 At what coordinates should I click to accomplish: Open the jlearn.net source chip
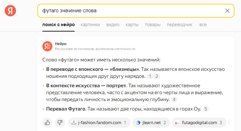click(151, 122)
